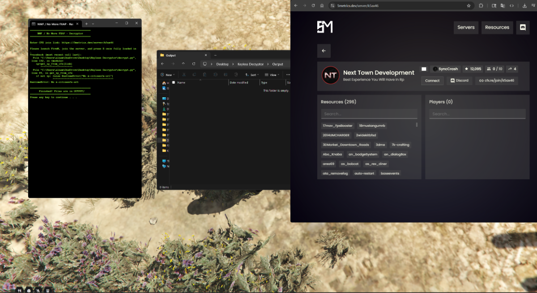
Task: Tick the select-all checkbox beside Name column
Action: click(x=174, y=82)
